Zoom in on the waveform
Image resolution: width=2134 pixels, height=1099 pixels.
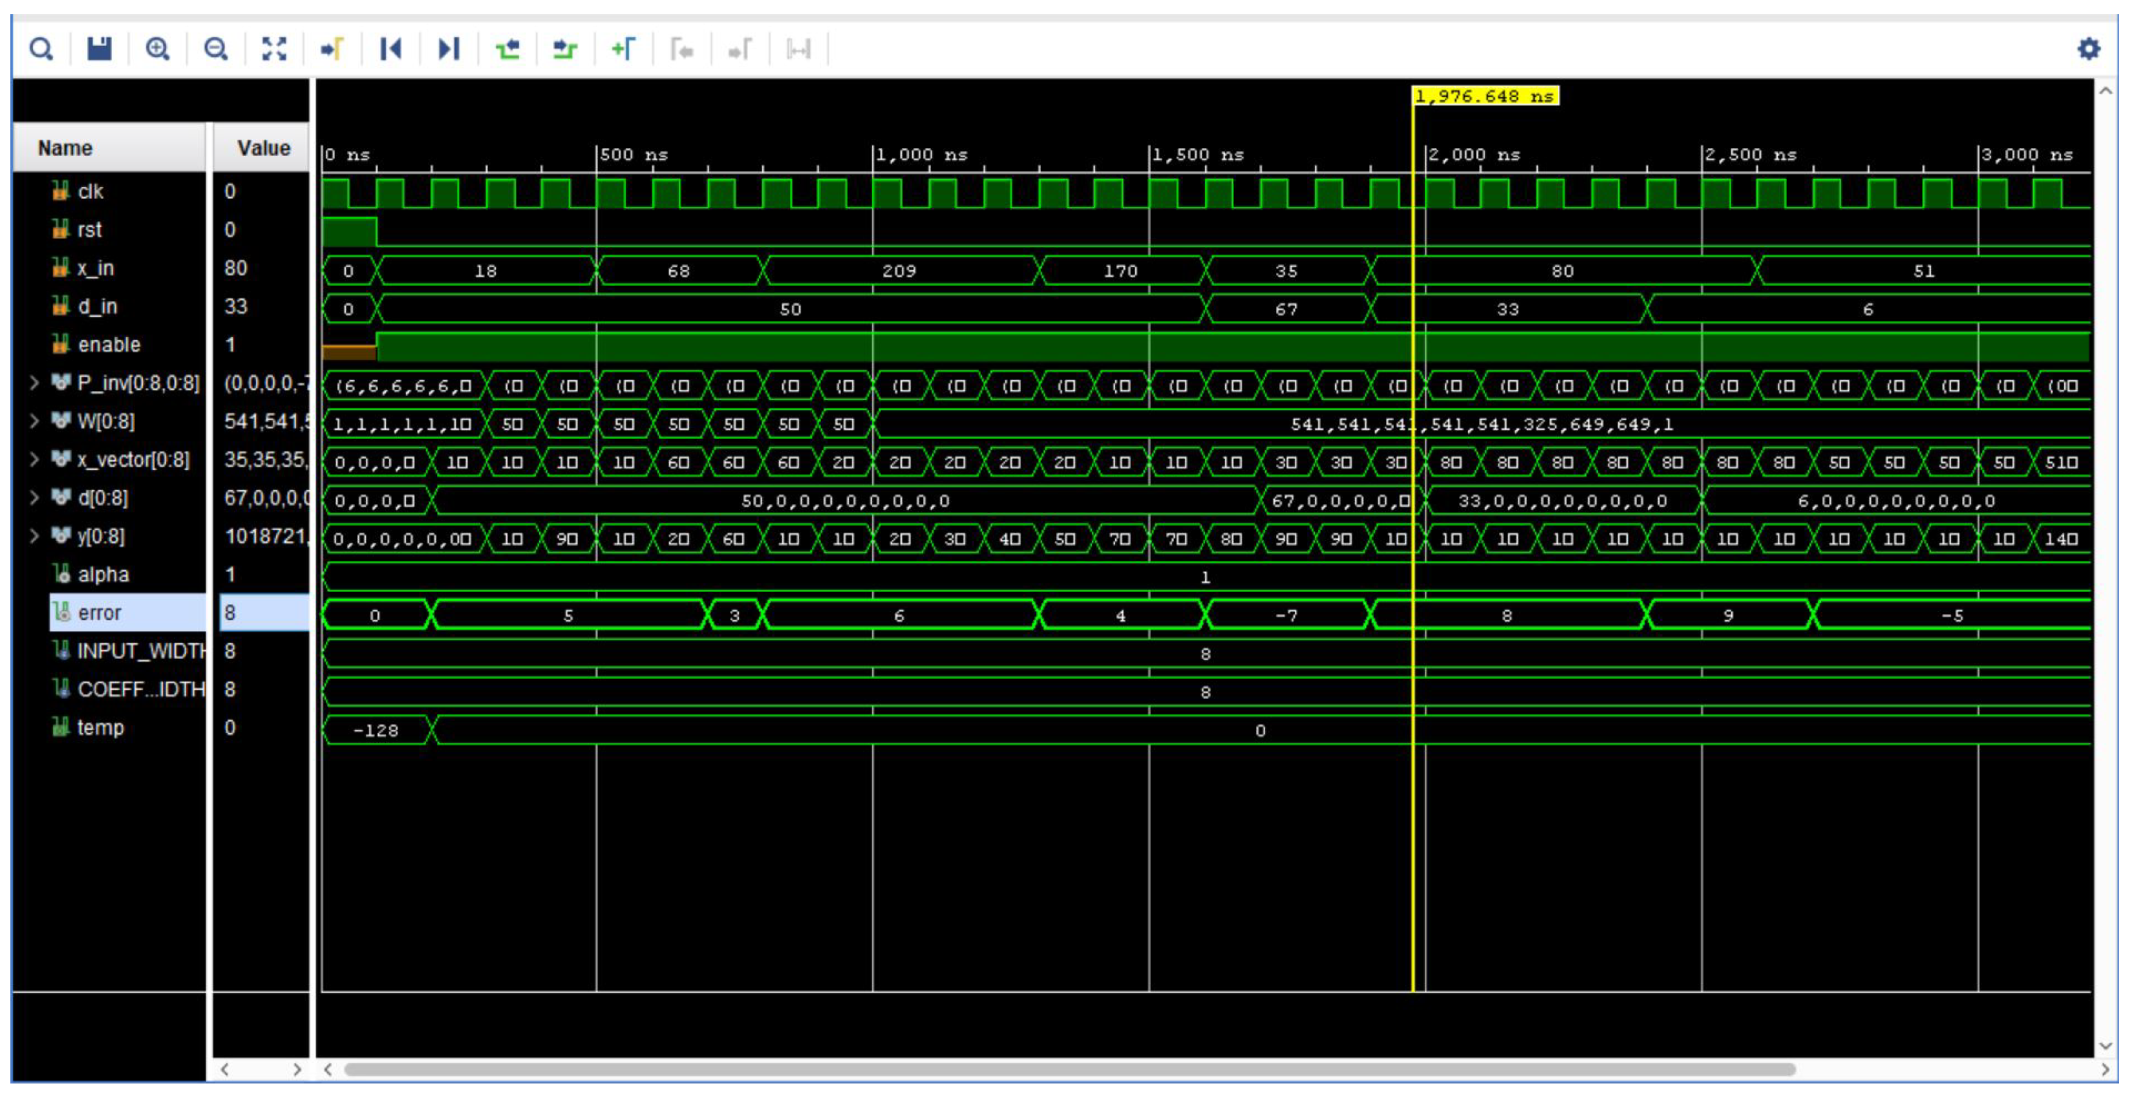tap(157, 50)
